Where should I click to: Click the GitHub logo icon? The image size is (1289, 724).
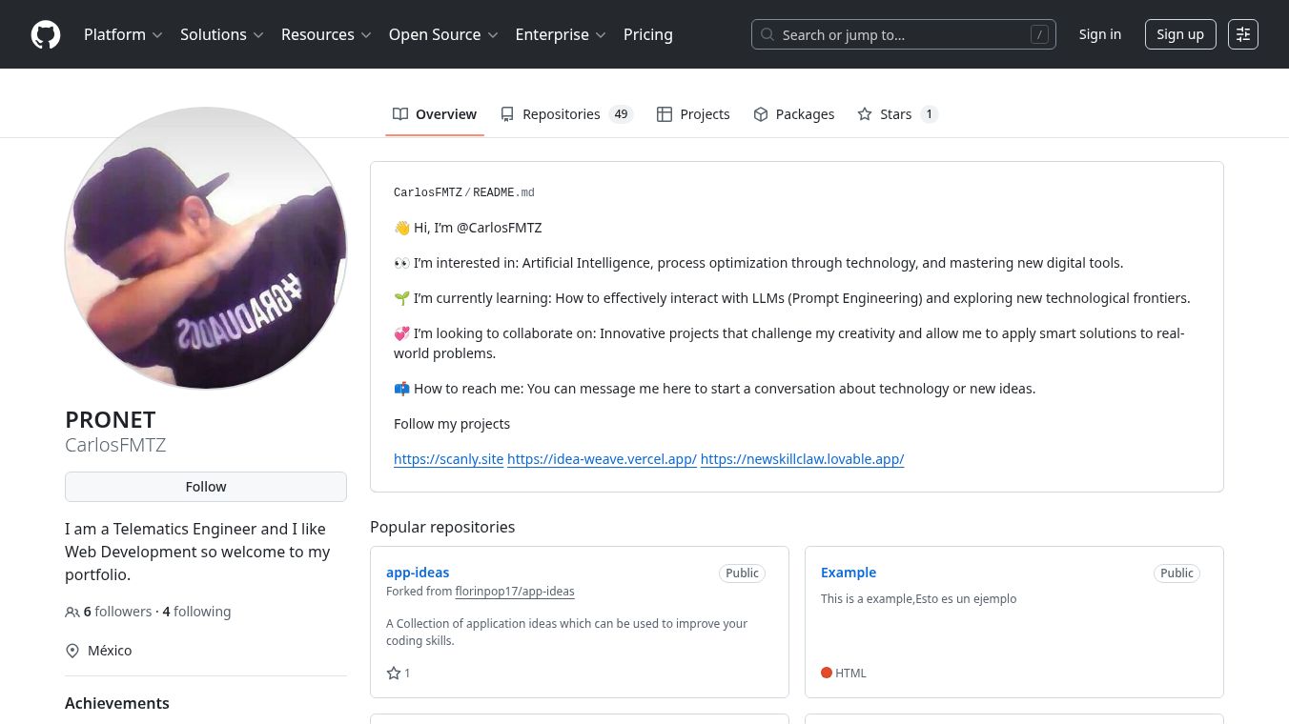tap(46, 34)
